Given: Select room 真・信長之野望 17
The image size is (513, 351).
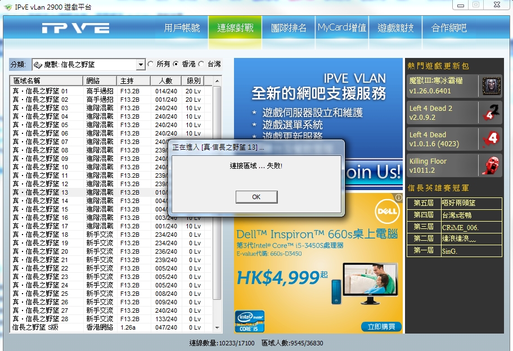Looking at the screenshot, I should tap(111, 226).
